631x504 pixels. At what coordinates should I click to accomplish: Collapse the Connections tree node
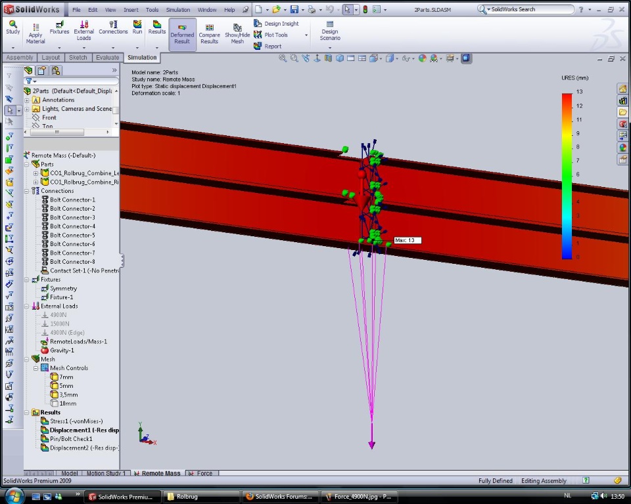pos(28,191)
